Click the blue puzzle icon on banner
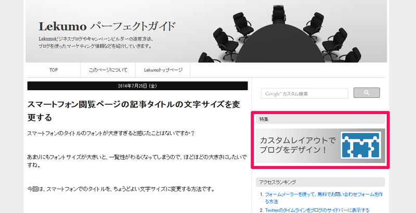This screenshot has width=416, height=213. click(360, 146)
